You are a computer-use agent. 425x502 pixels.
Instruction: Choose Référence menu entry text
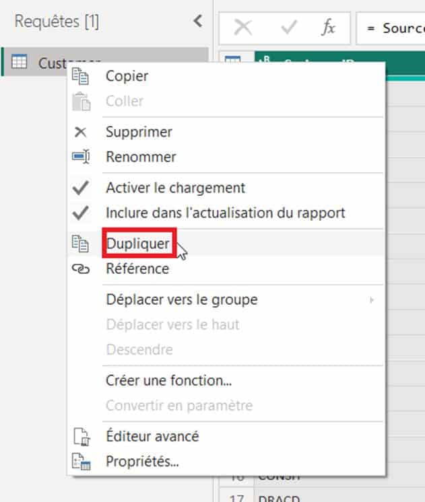(137, 269)
